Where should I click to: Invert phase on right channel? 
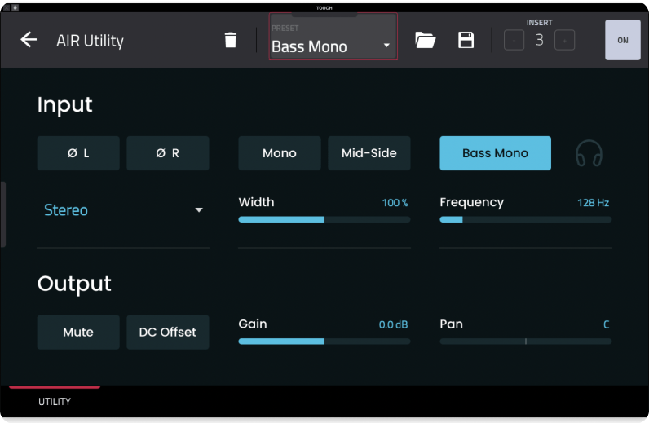click(x=168, y=153)
